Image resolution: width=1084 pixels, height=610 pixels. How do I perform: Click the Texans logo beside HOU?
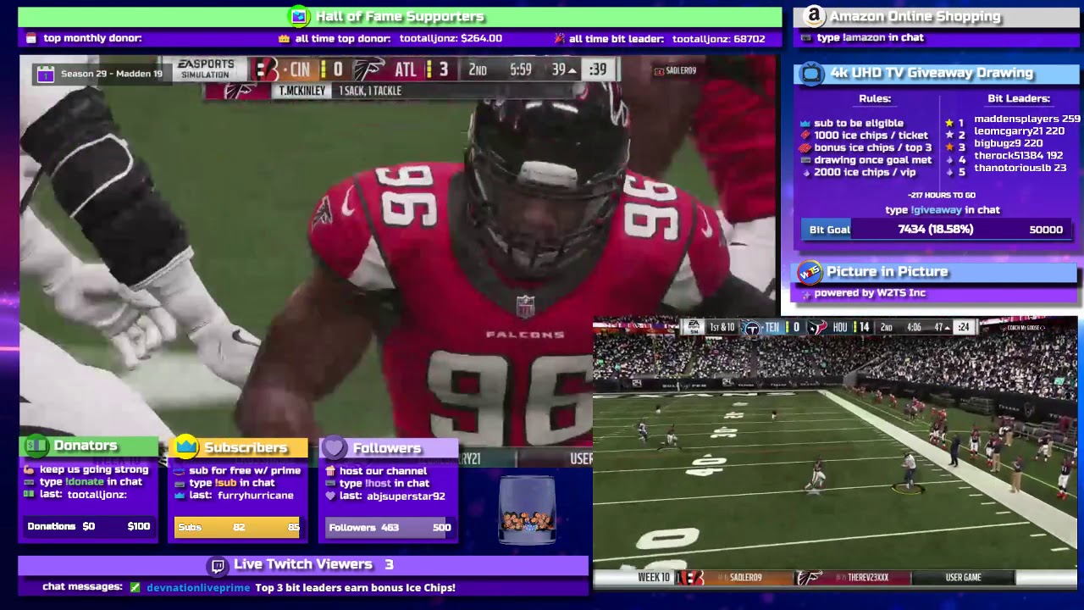[x=816, y=328]
